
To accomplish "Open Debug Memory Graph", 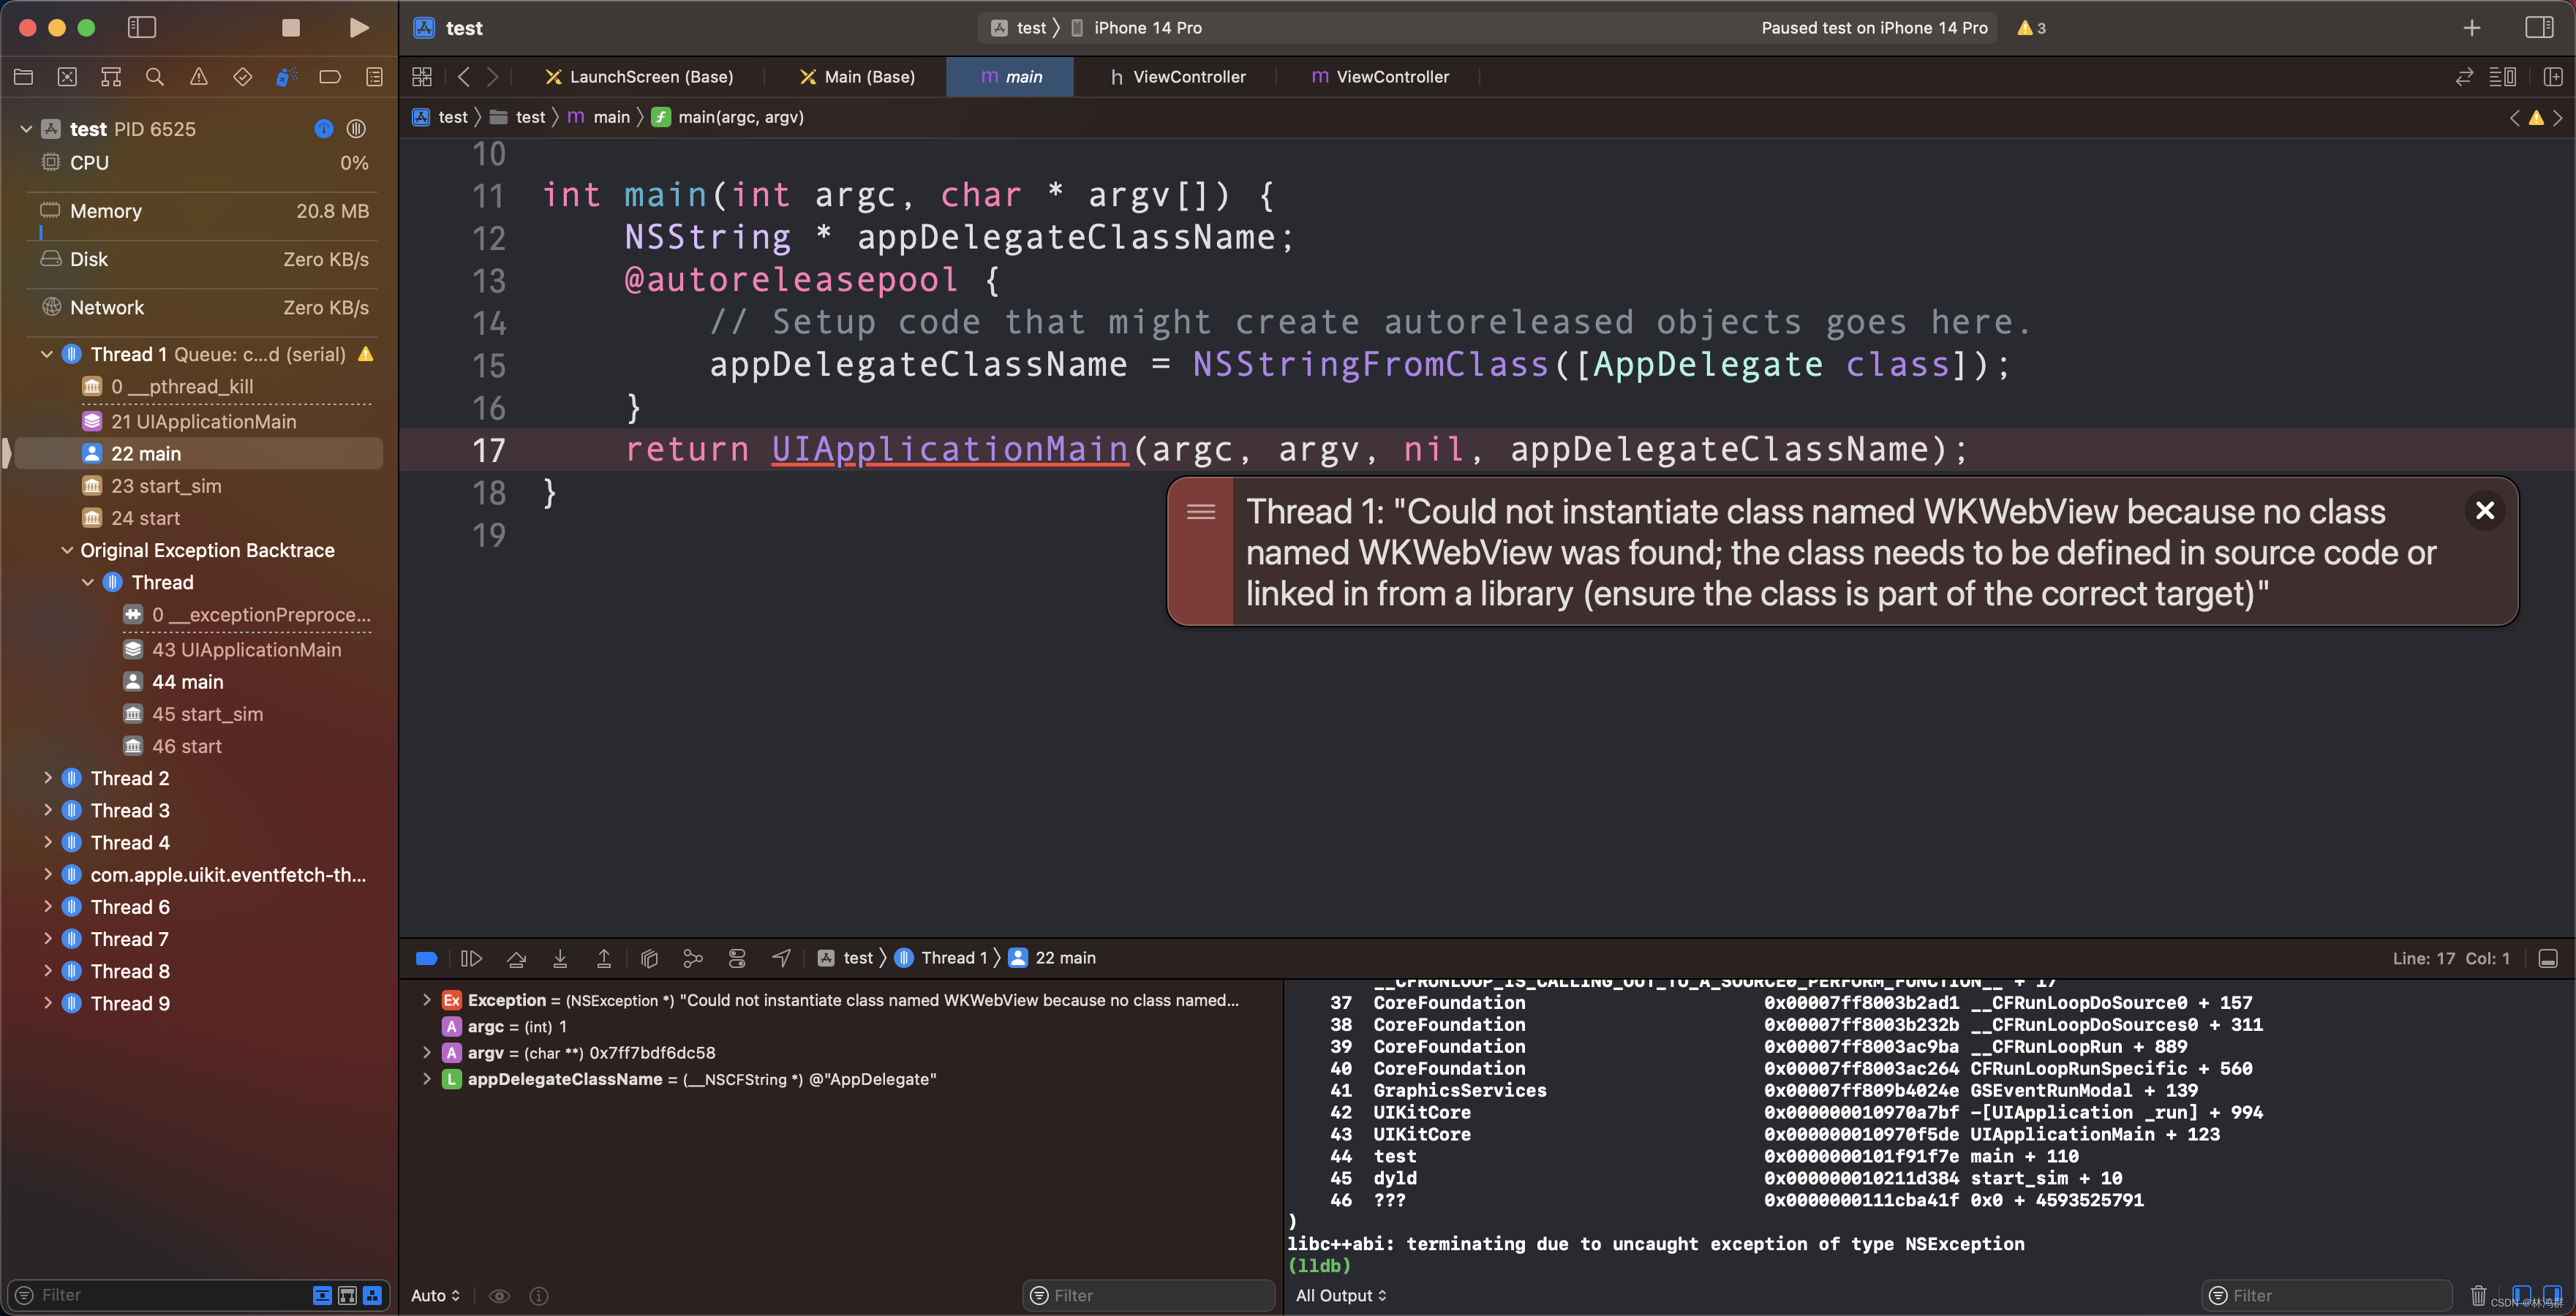I will [x=692, y=958].
